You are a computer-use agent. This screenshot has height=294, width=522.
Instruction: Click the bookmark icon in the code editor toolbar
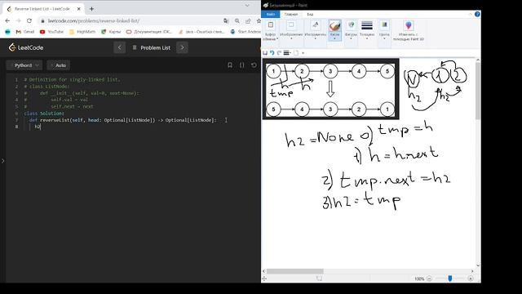tap(230, 65)
